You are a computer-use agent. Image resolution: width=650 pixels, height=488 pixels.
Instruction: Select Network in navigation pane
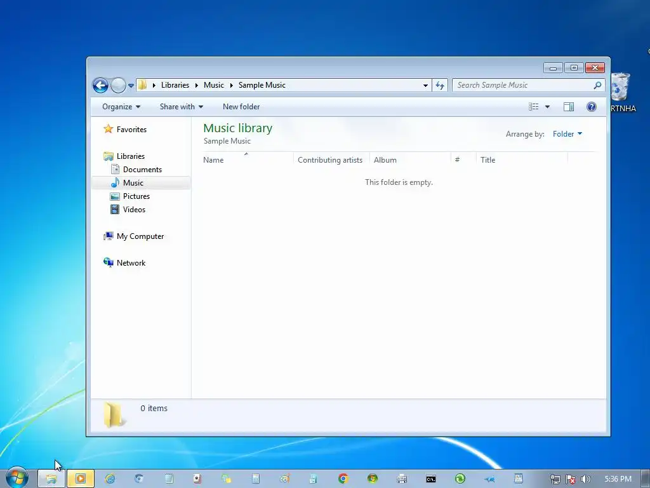tap(131, 262)
